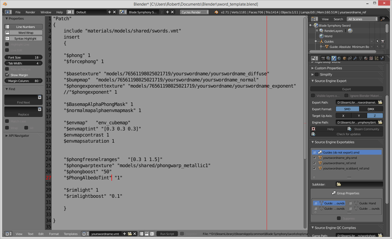This screenshot has width=392, height=239.
Task: Click the Find Next button
Action: tap(24, 102)
